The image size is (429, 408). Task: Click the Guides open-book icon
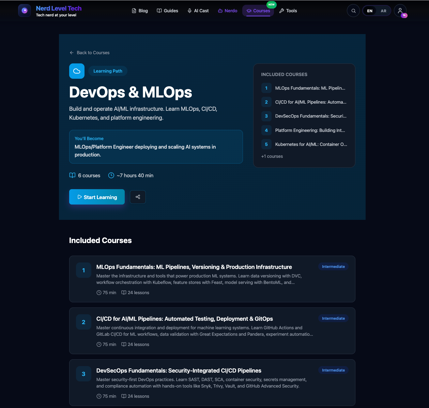click(159, 11)
